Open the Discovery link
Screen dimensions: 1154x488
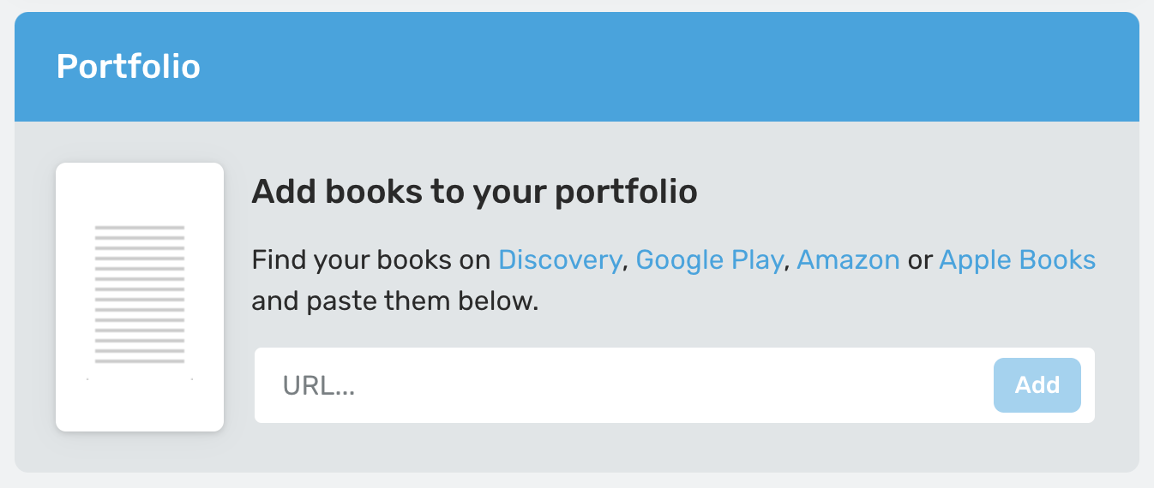tap(560, 259)
